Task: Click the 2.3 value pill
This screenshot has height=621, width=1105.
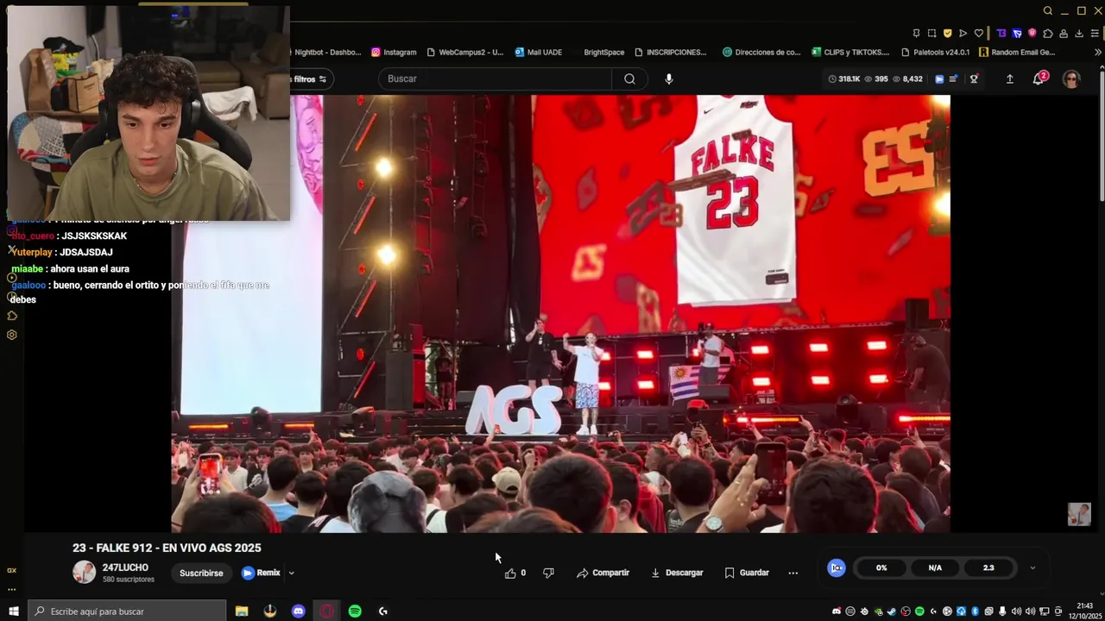Action: pos(988,568)
